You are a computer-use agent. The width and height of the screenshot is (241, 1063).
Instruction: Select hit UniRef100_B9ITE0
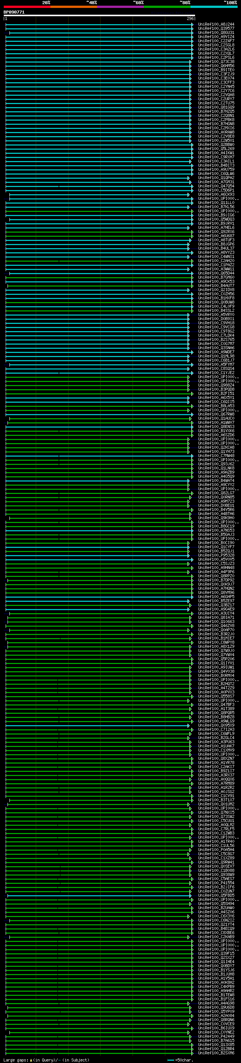(x=216, y=70)
